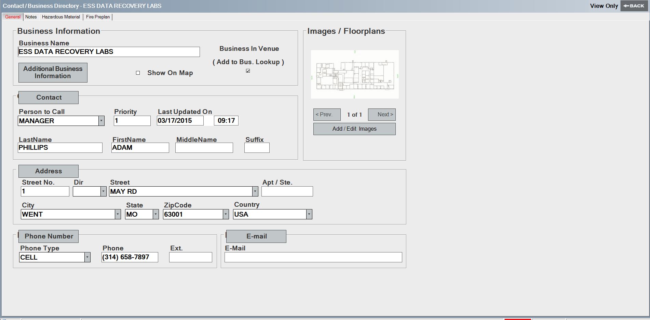Viewport: 650px width, 320px height.
Task: Click the FirstName field showing ADAM
Action: click(140, 148)
